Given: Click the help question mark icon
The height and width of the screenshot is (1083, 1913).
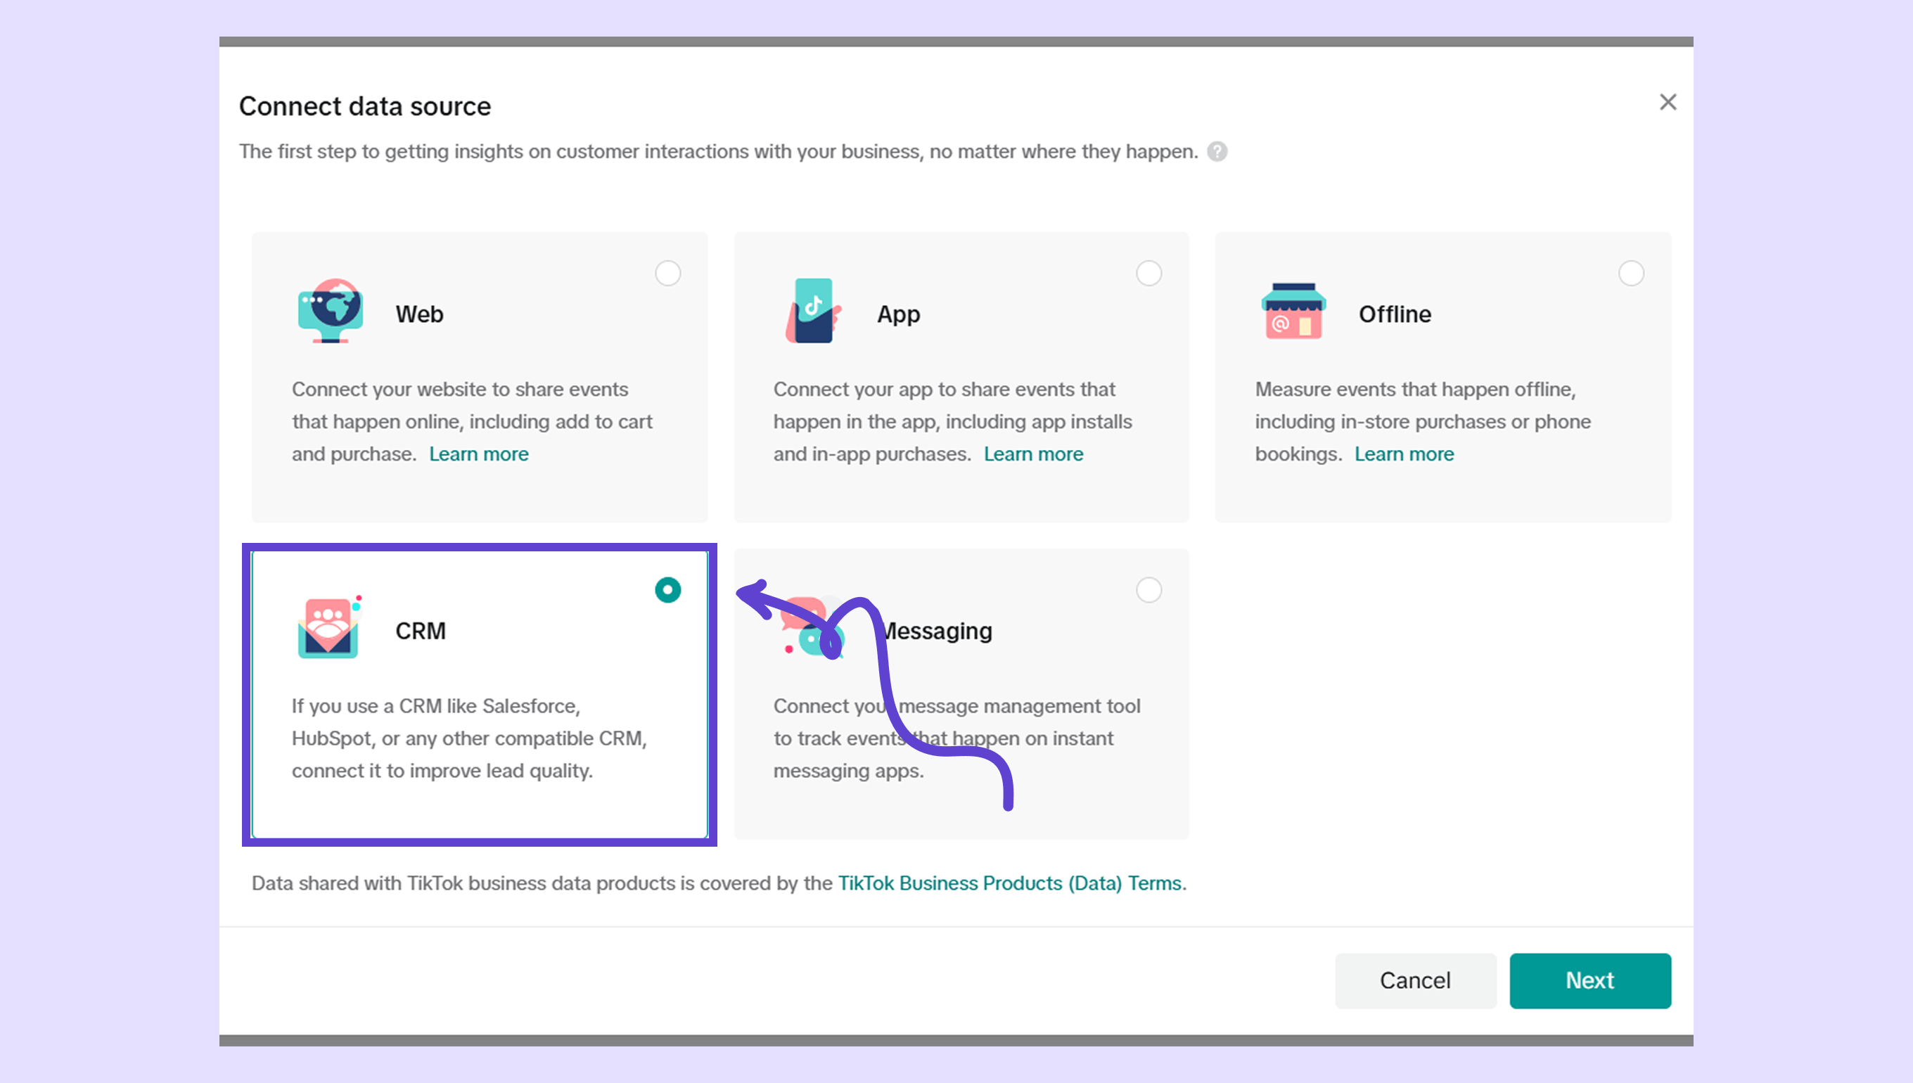Looking at the screenshot, I should 1217,152.
